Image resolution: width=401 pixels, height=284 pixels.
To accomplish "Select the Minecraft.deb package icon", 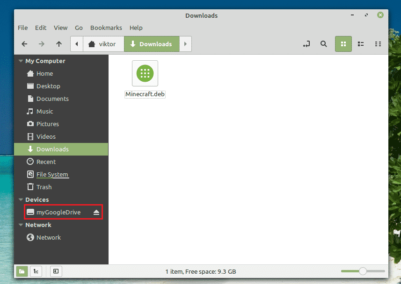I will click(145, 73).
